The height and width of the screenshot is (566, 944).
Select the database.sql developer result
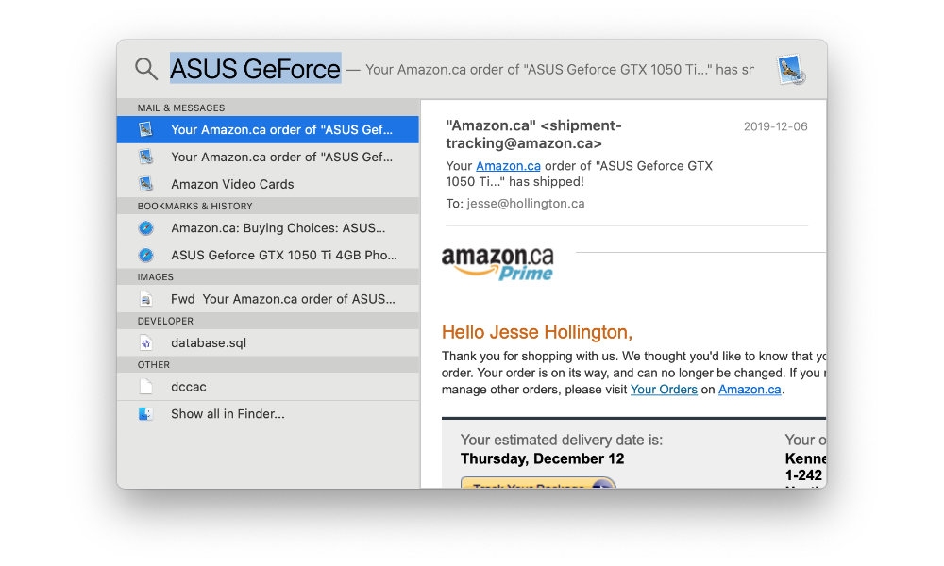pyautogui.click(x=209, y=343)
